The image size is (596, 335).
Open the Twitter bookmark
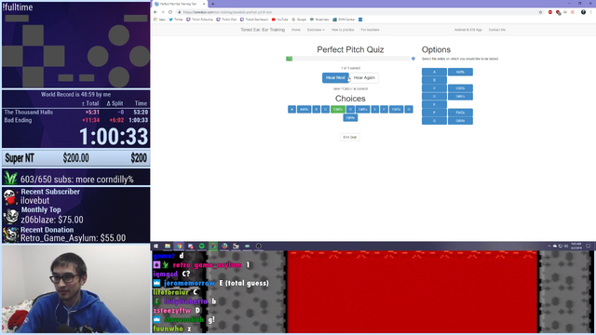tap(176, 20)
